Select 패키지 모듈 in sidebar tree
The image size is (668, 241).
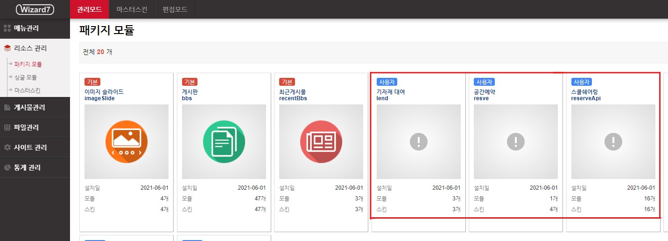(28, 64)
